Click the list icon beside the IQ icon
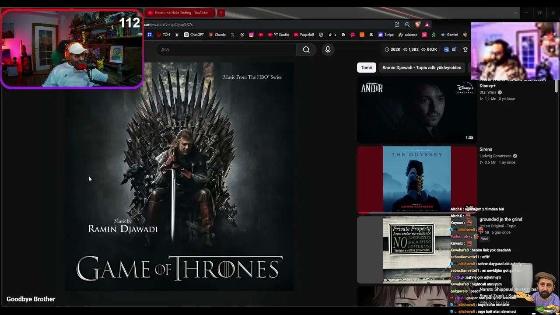 point(454,49)
